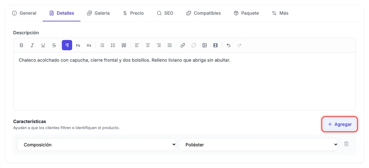
Task: Insert an image into the description
Action: click(x=205, y=45)
